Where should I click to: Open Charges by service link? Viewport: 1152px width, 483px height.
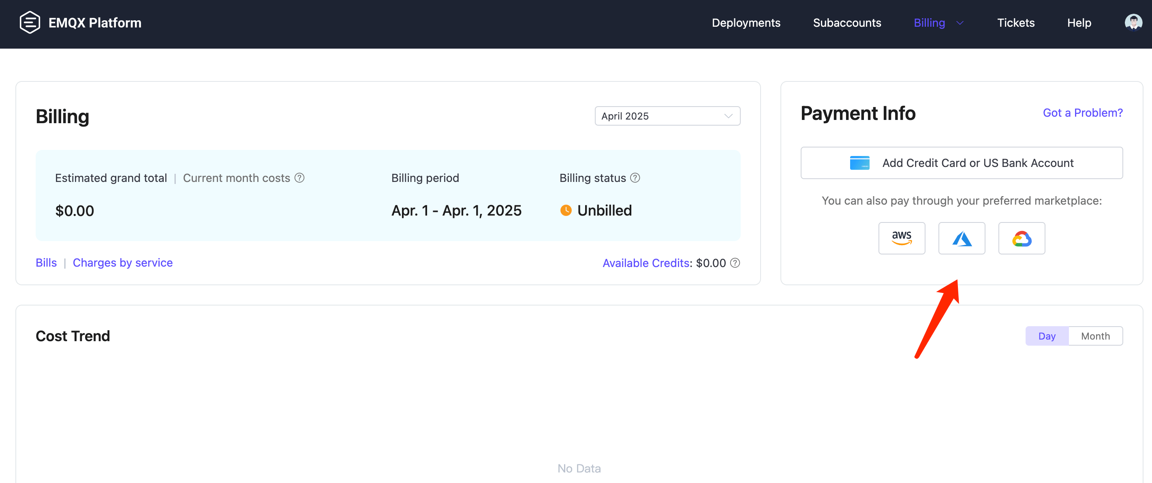pos(122,263)
